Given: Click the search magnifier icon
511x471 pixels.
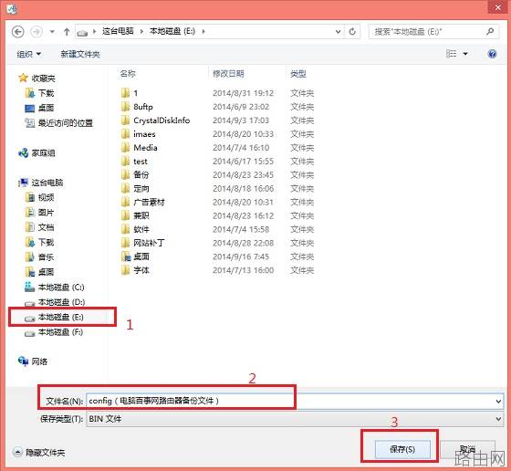Looking at the screenshot, I should [x=490, y=31].
